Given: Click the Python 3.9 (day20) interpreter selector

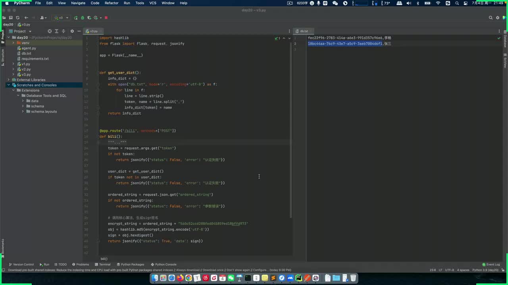Looking at the screenshot, I should click(485, 270).
